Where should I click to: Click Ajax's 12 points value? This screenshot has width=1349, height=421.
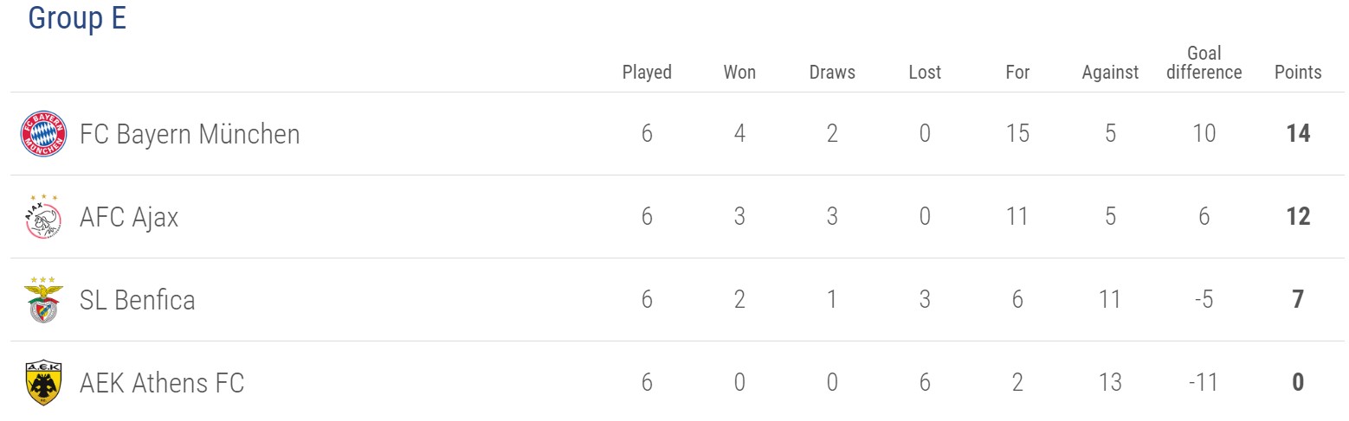1298,217
